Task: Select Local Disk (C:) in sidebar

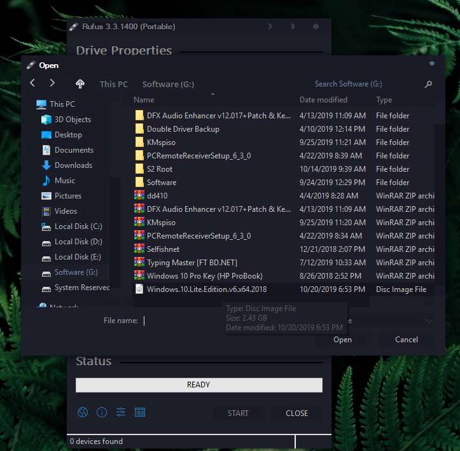Action: (x=78, y=226)
